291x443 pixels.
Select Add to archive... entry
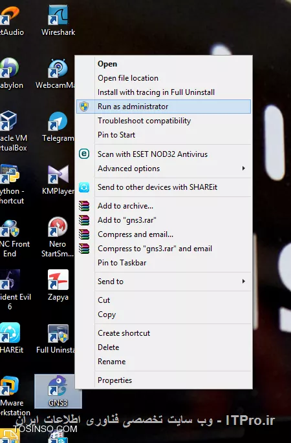(x=164, y=206)
